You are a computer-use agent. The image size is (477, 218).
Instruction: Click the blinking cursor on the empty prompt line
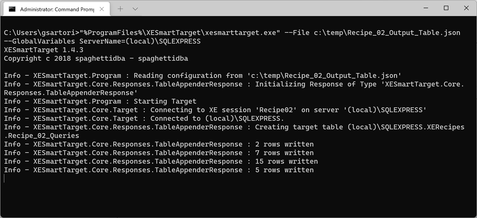point(4,179)
